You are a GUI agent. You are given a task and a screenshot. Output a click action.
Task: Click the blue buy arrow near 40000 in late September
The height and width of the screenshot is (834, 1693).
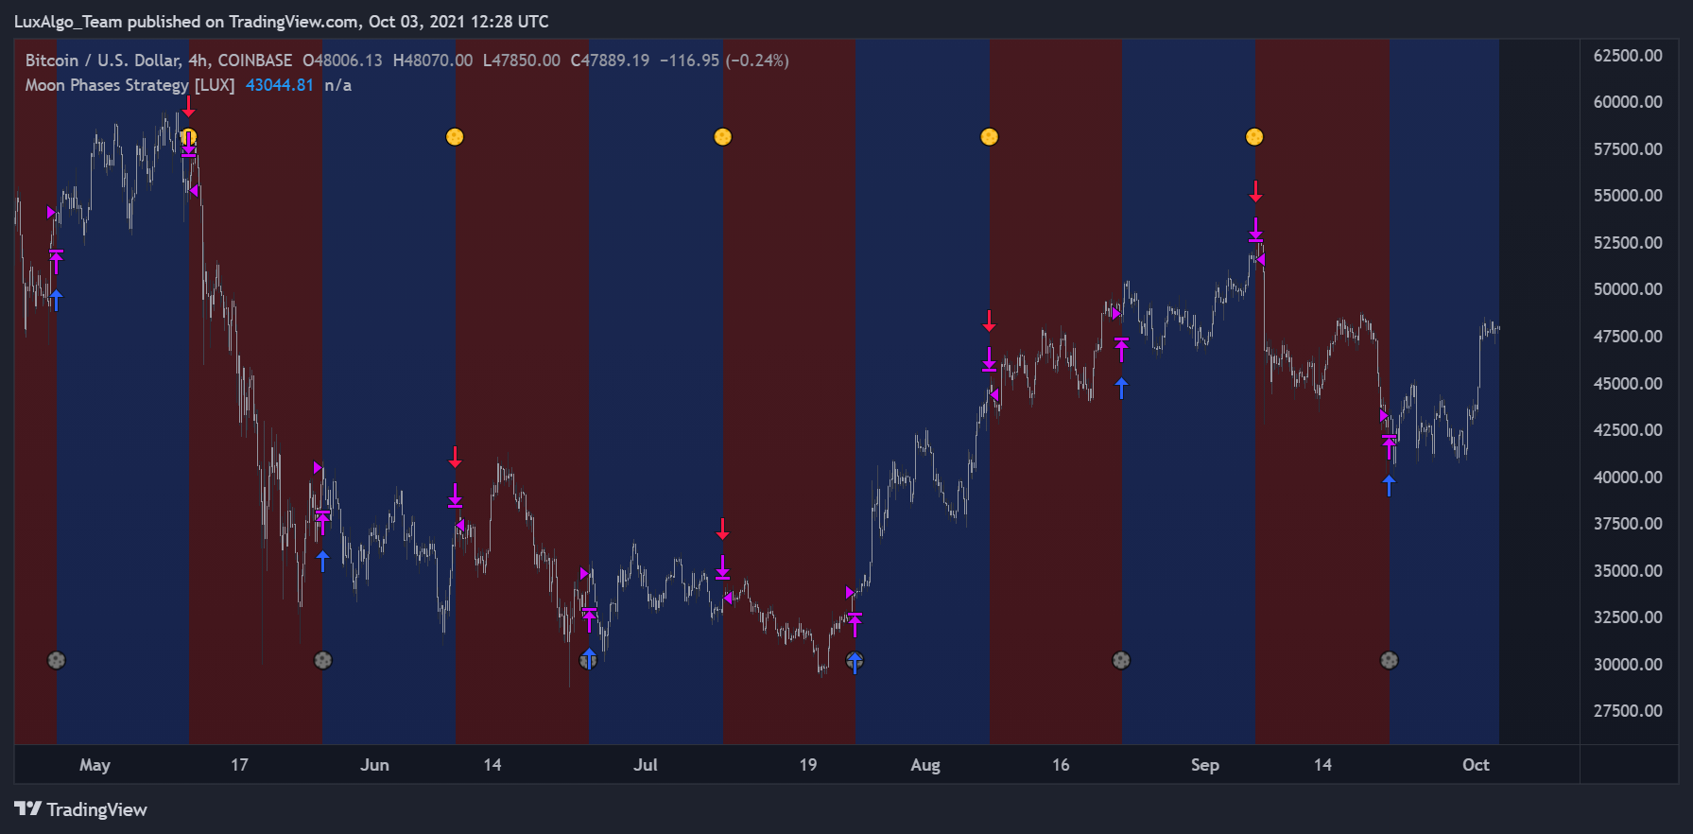1389,486
